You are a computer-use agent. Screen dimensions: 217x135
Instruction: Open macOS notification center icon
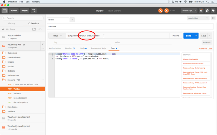212,2
